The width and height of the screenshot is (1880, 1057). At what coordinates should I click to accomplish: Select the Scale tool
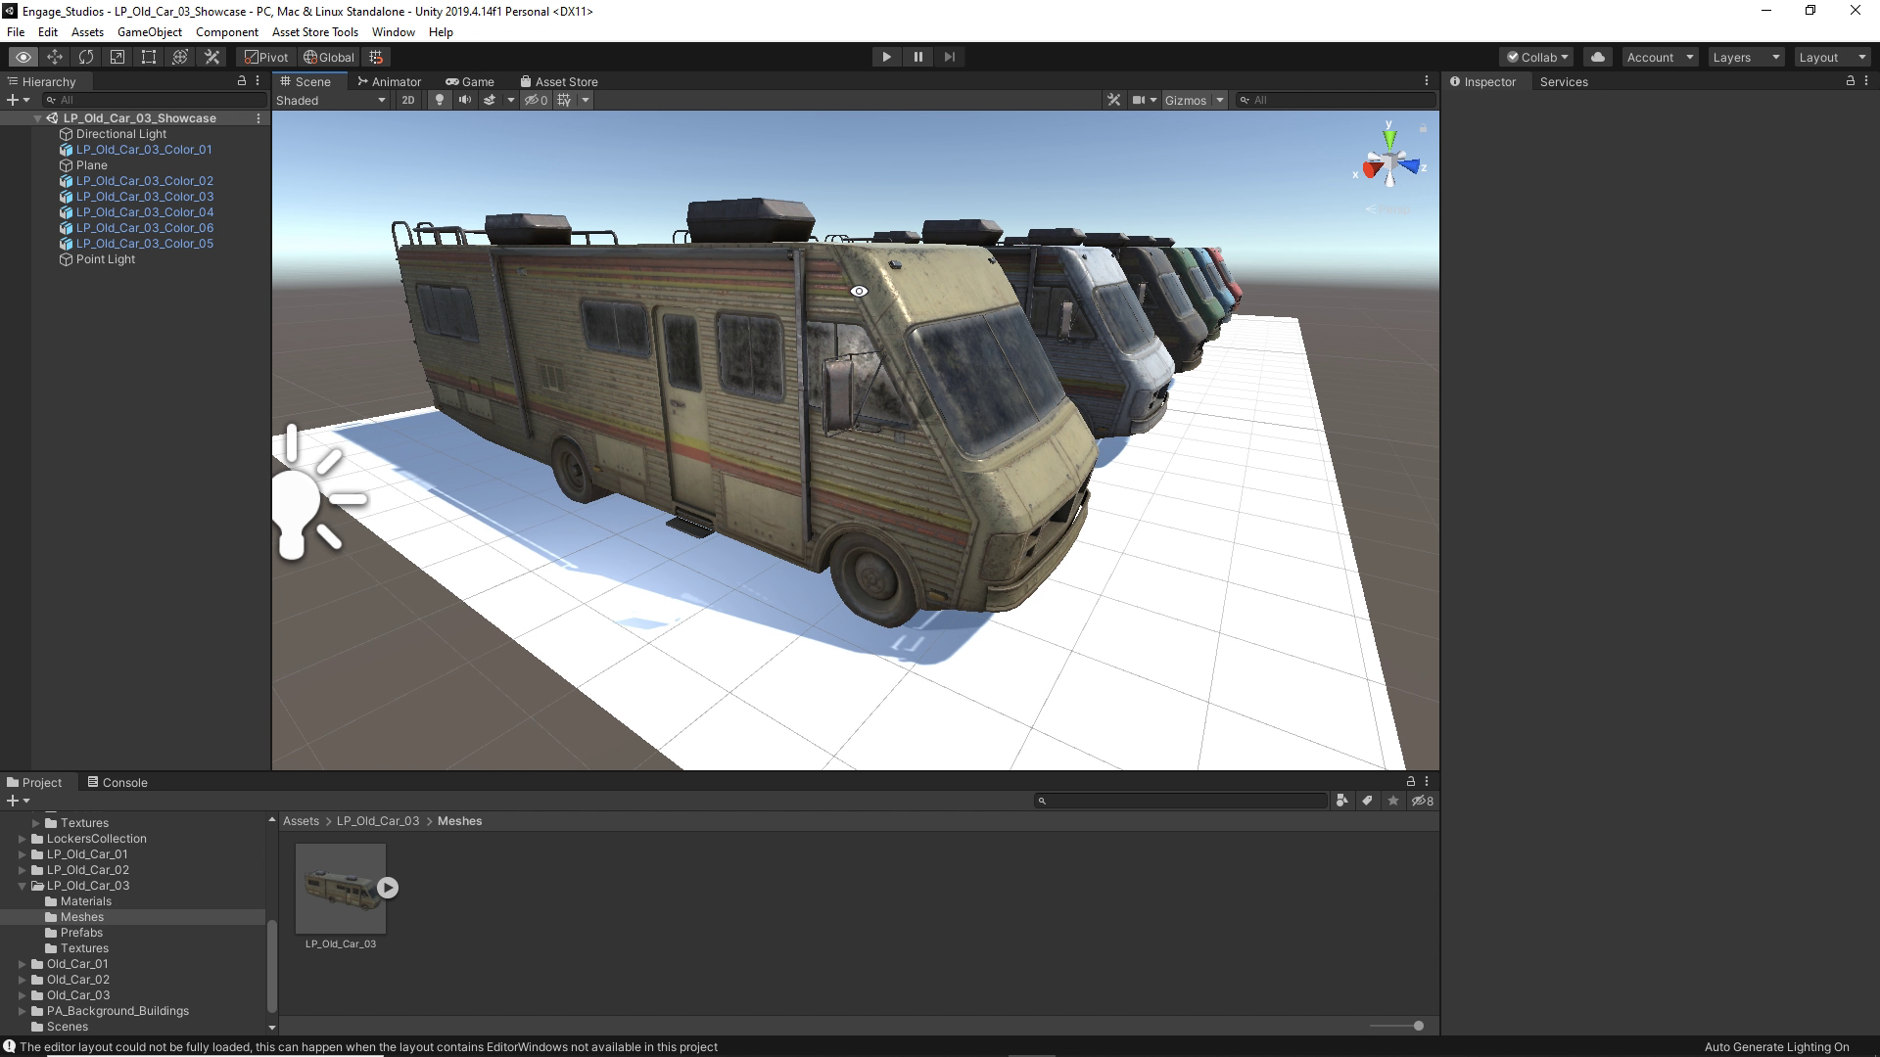(117, 57)
